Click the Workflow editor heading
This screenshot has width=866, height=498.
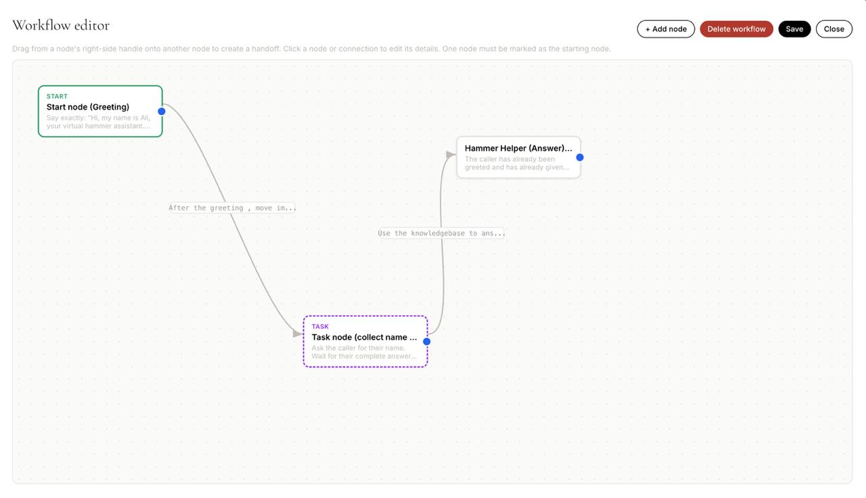61,25
